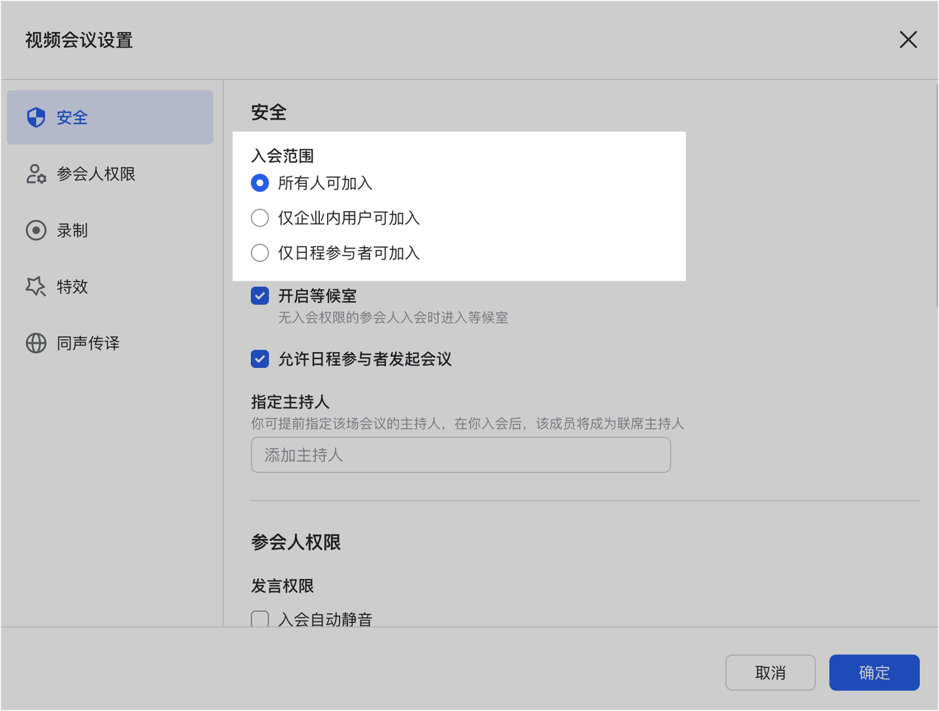The height and width of the screenshot is (711, 939).
Task: Confirm settings with the 确定 button
Action: [x=874, y=673]
